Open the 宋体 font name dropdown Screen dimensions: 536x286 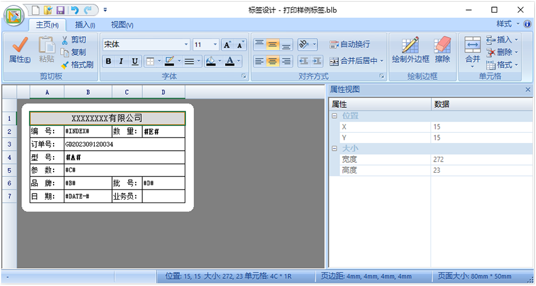coord(186,45)
